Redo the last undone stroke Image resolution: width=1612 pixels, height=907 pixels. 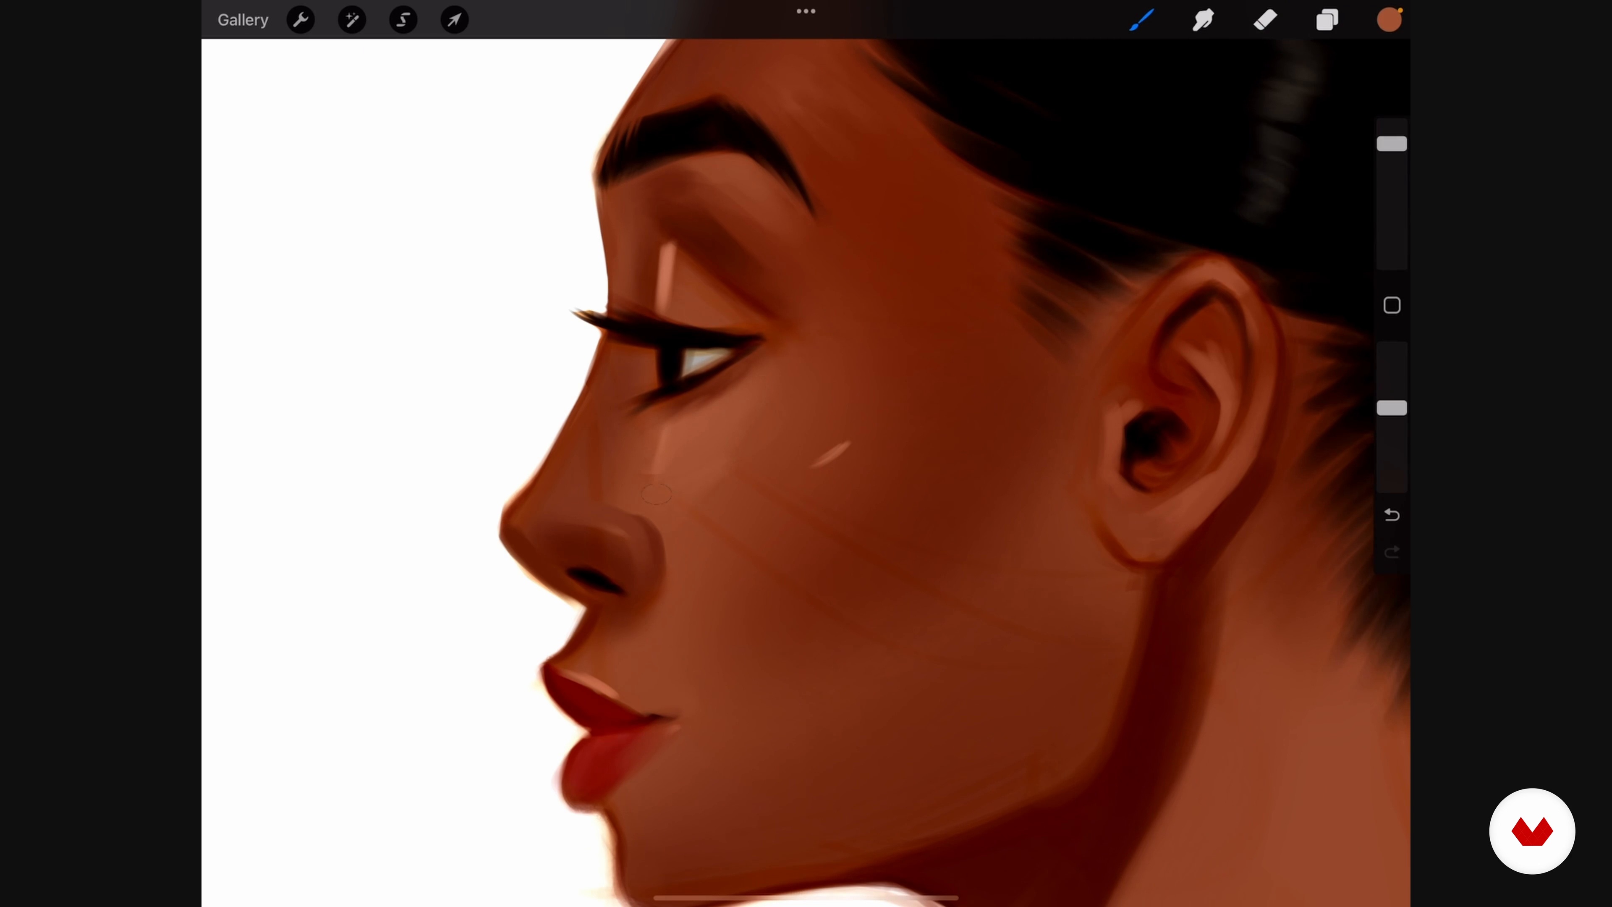point(1392,552)
